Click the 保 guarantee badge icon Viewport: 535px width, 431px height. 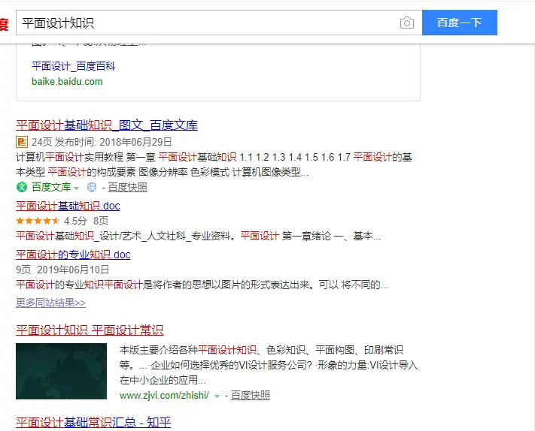coord(92,187)
